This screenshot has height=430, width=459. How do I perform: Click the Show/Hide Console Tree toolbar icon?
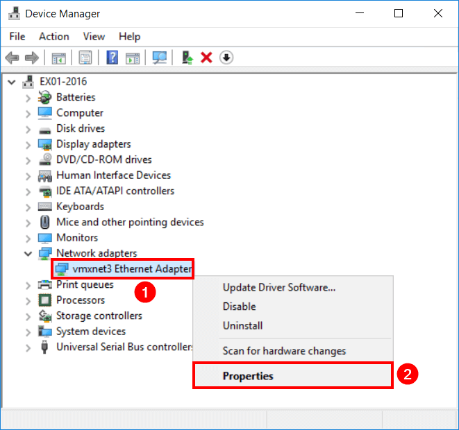58,58
